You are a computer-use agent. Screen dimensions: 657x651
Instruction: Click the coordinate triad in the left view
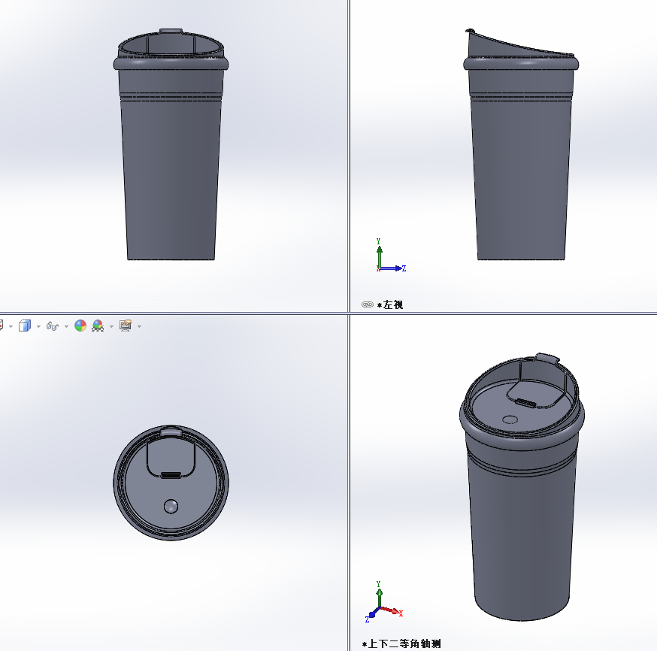coord(390,256)
